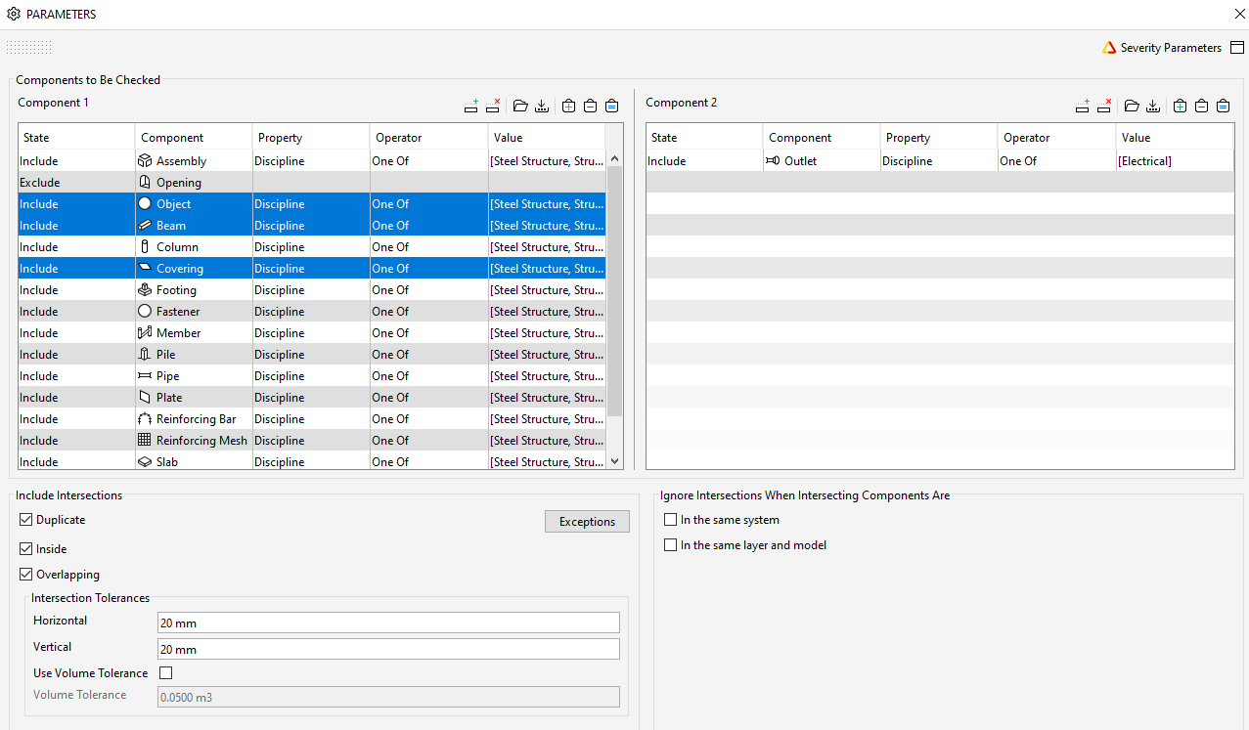Click the remove row icon in Component 1 toolbar
Screen dimensions: 1249x730
(x=494, y=106)
